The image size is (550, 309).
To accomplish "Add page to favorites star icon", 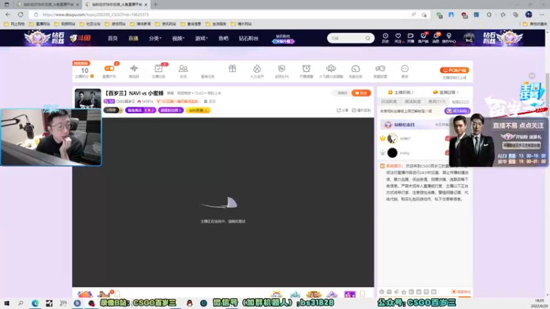I will [424, 14].
